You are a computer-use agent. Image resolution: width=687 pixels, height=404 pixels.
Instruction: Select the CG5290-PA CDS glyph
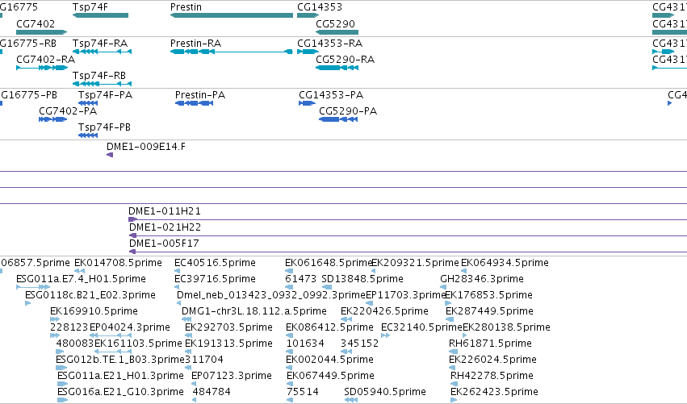(x=338, y=119)
